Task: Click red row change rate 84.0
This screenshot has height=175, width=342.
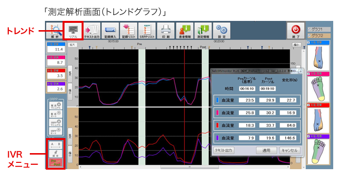Action: pos(288,125)
